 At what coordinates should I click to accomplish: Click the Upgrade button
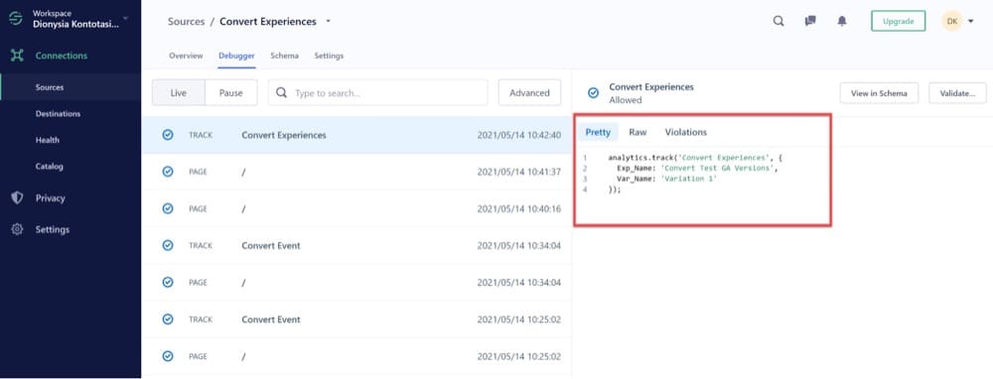(898, 21)
